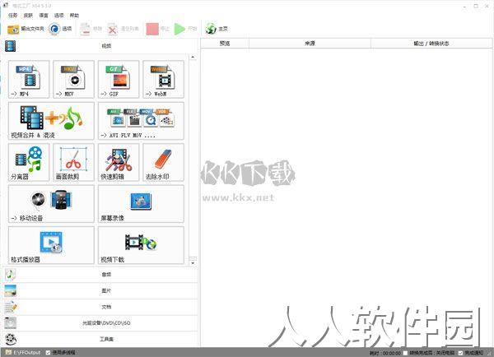The width and height of the screenshot is (494, 357).
Task: Open the -> 移动设备 mobile device tile
Action: pyautogui.click(x=51, y=204)
